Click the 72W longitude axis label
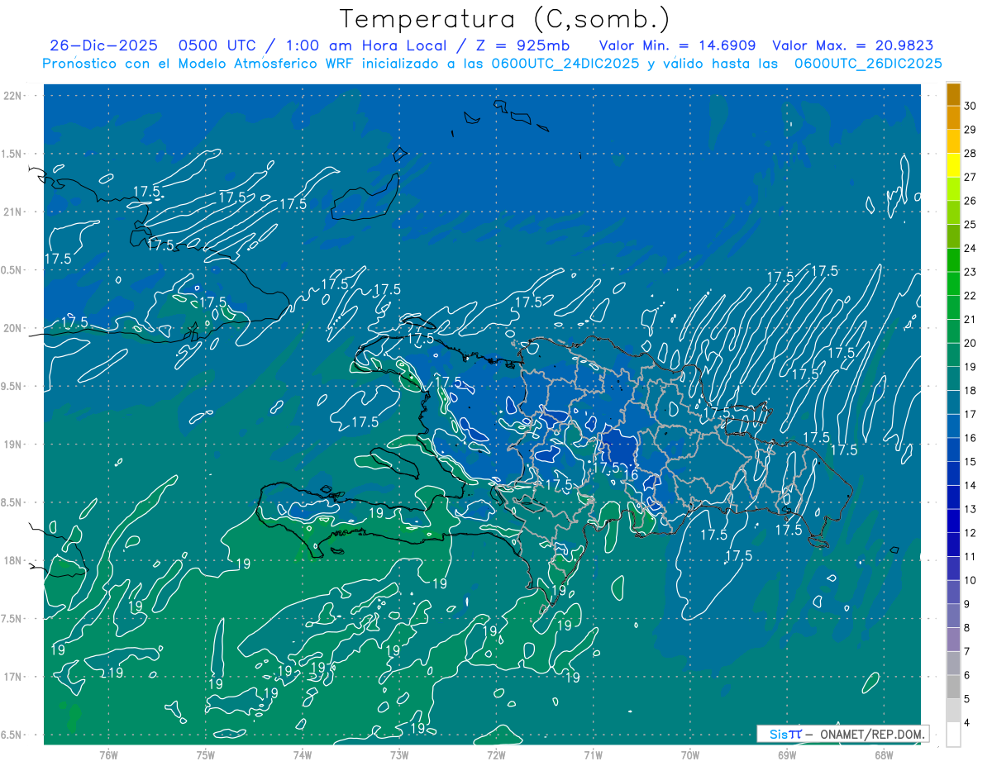 click(496, 754)
